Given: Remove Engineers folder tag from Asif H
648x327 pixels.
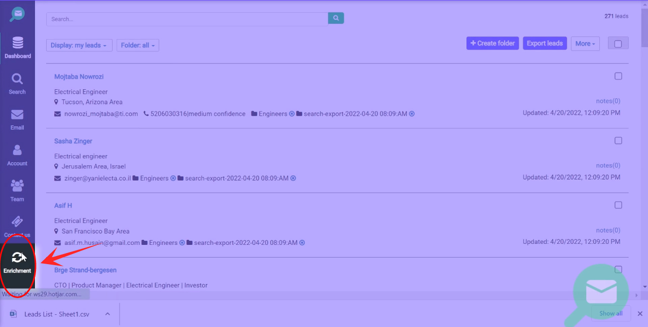Looking at the screenshot, I should pos(182,243).
